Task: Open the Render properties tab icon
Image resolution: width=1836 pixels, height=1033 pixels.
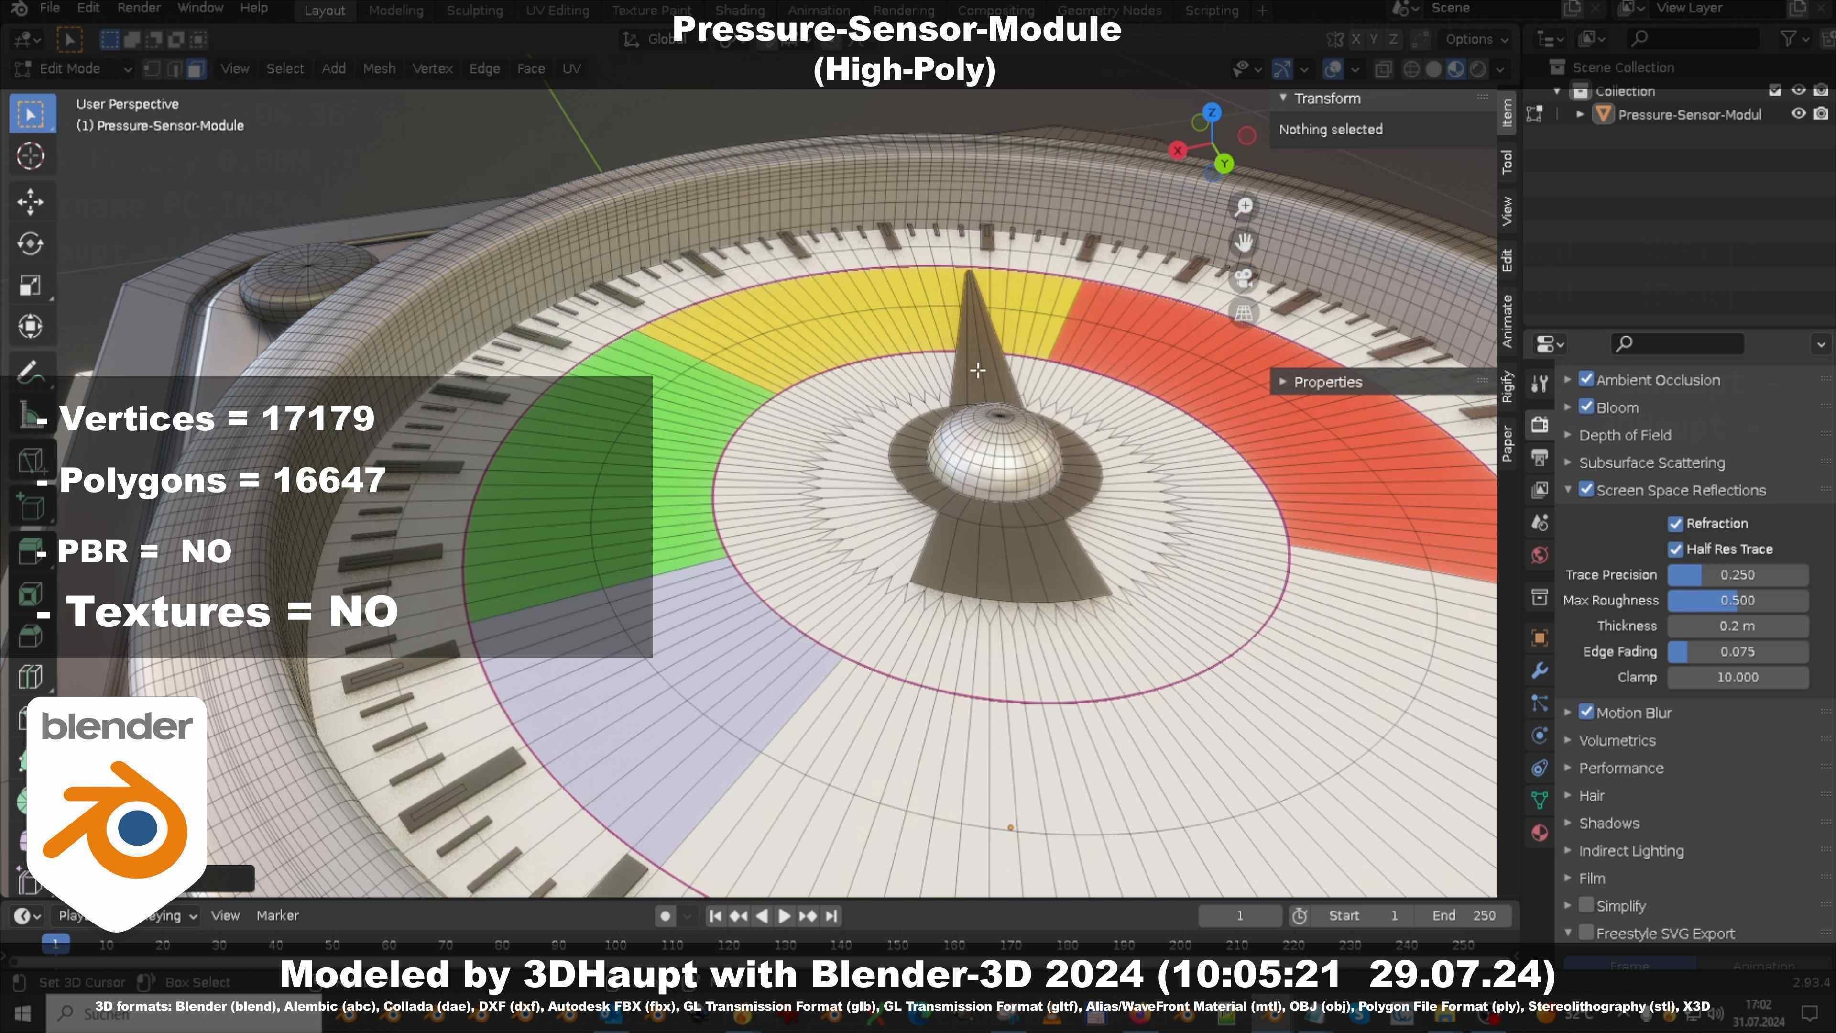Action: pos(1540,425)
